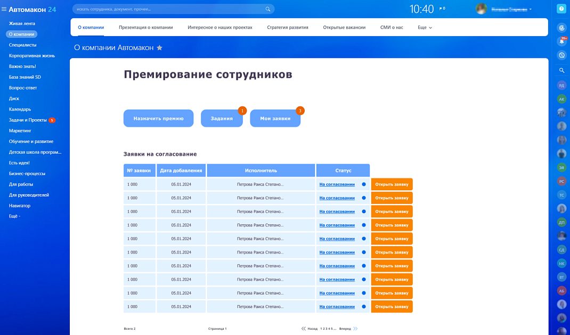Click the first 'На согласовании' status link
The image size is (570, 335).
337,185
